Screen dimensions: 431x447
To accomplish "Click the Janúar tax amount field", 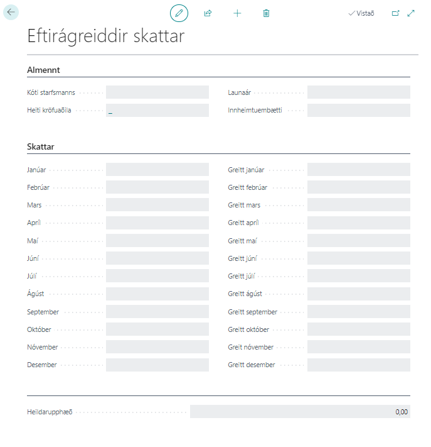I will 157,170.
